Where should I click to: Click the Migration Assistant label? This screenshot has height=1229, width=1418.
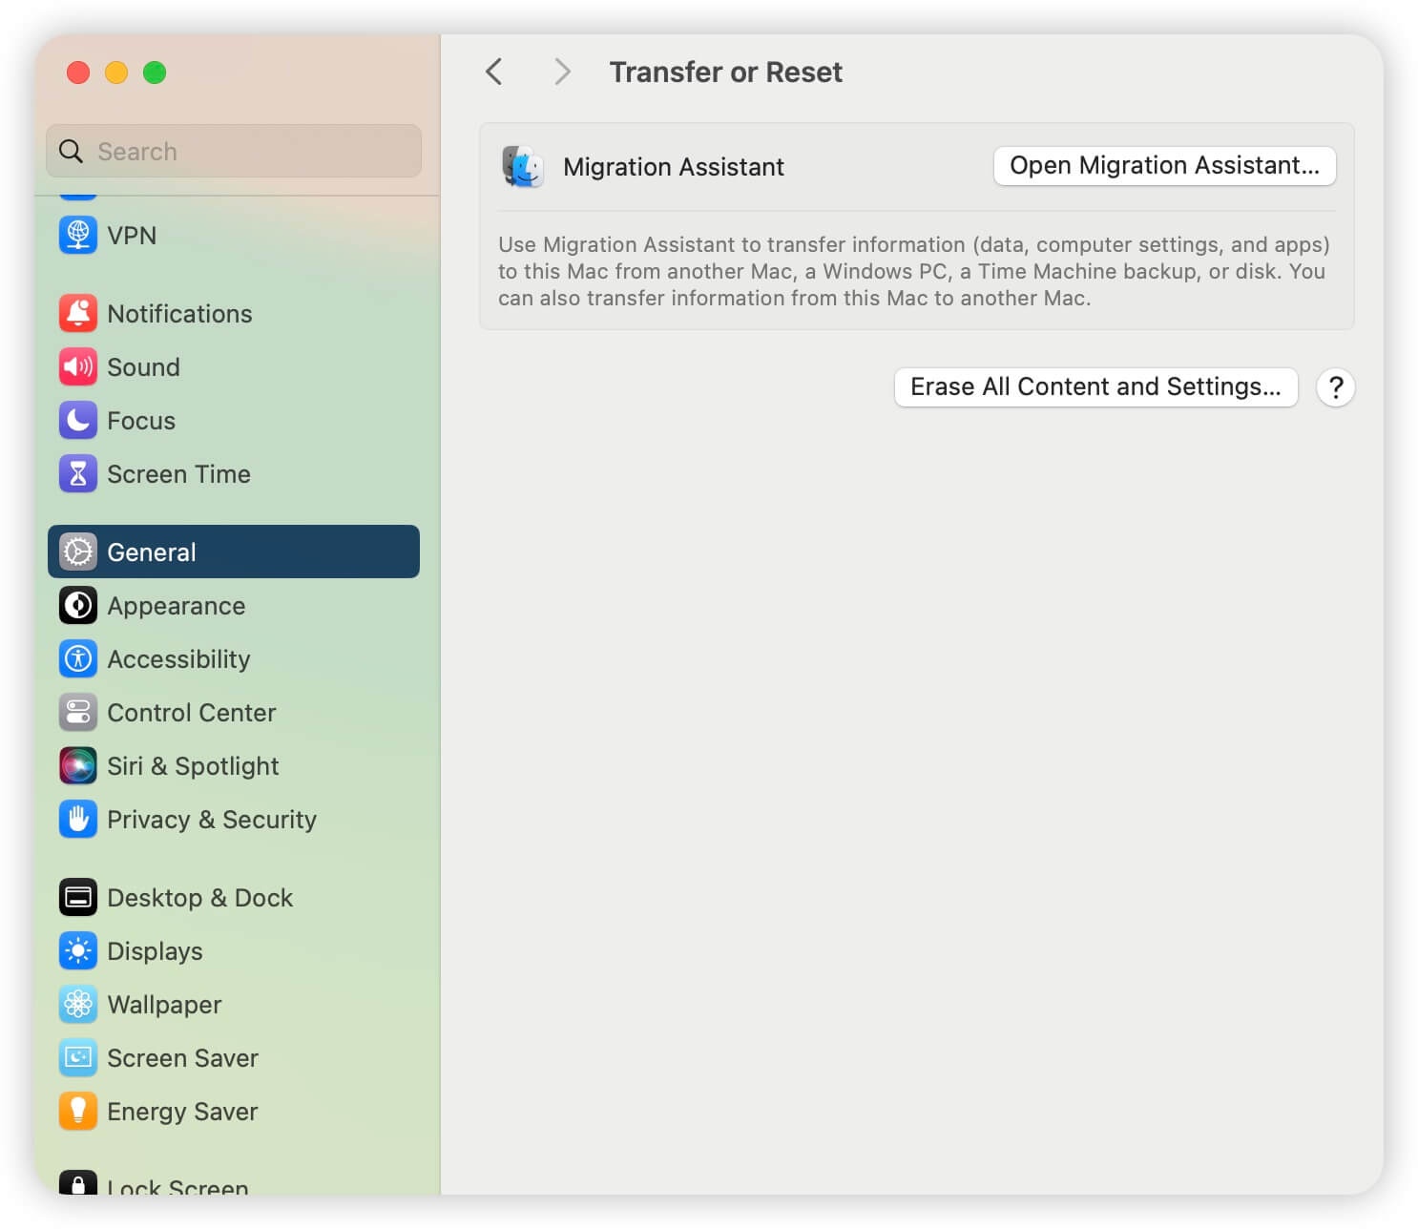[674, 167]
